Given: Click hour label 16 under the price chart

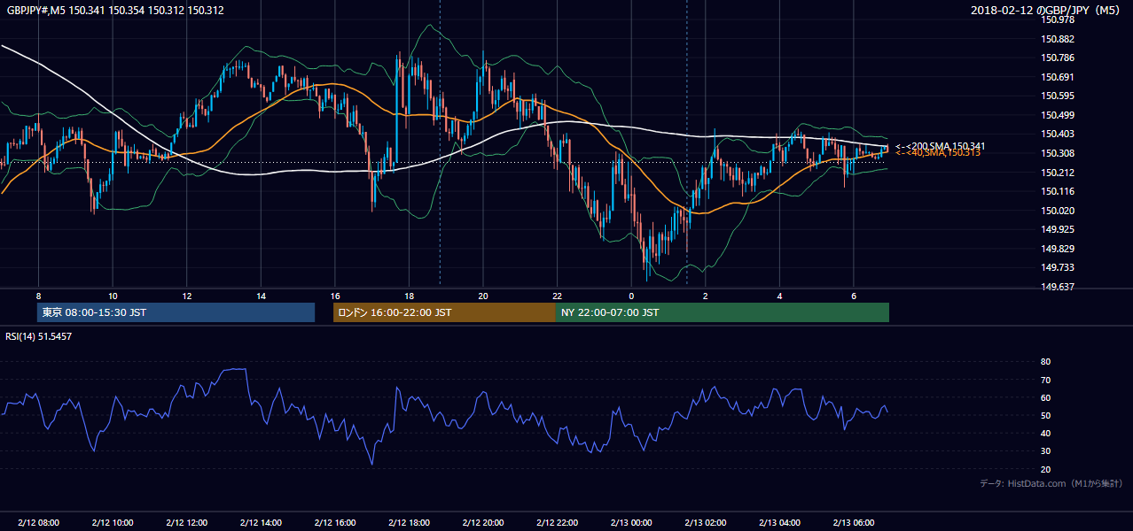Looking at the screenshot, I should pyautogui.click(x=335, y=296).
